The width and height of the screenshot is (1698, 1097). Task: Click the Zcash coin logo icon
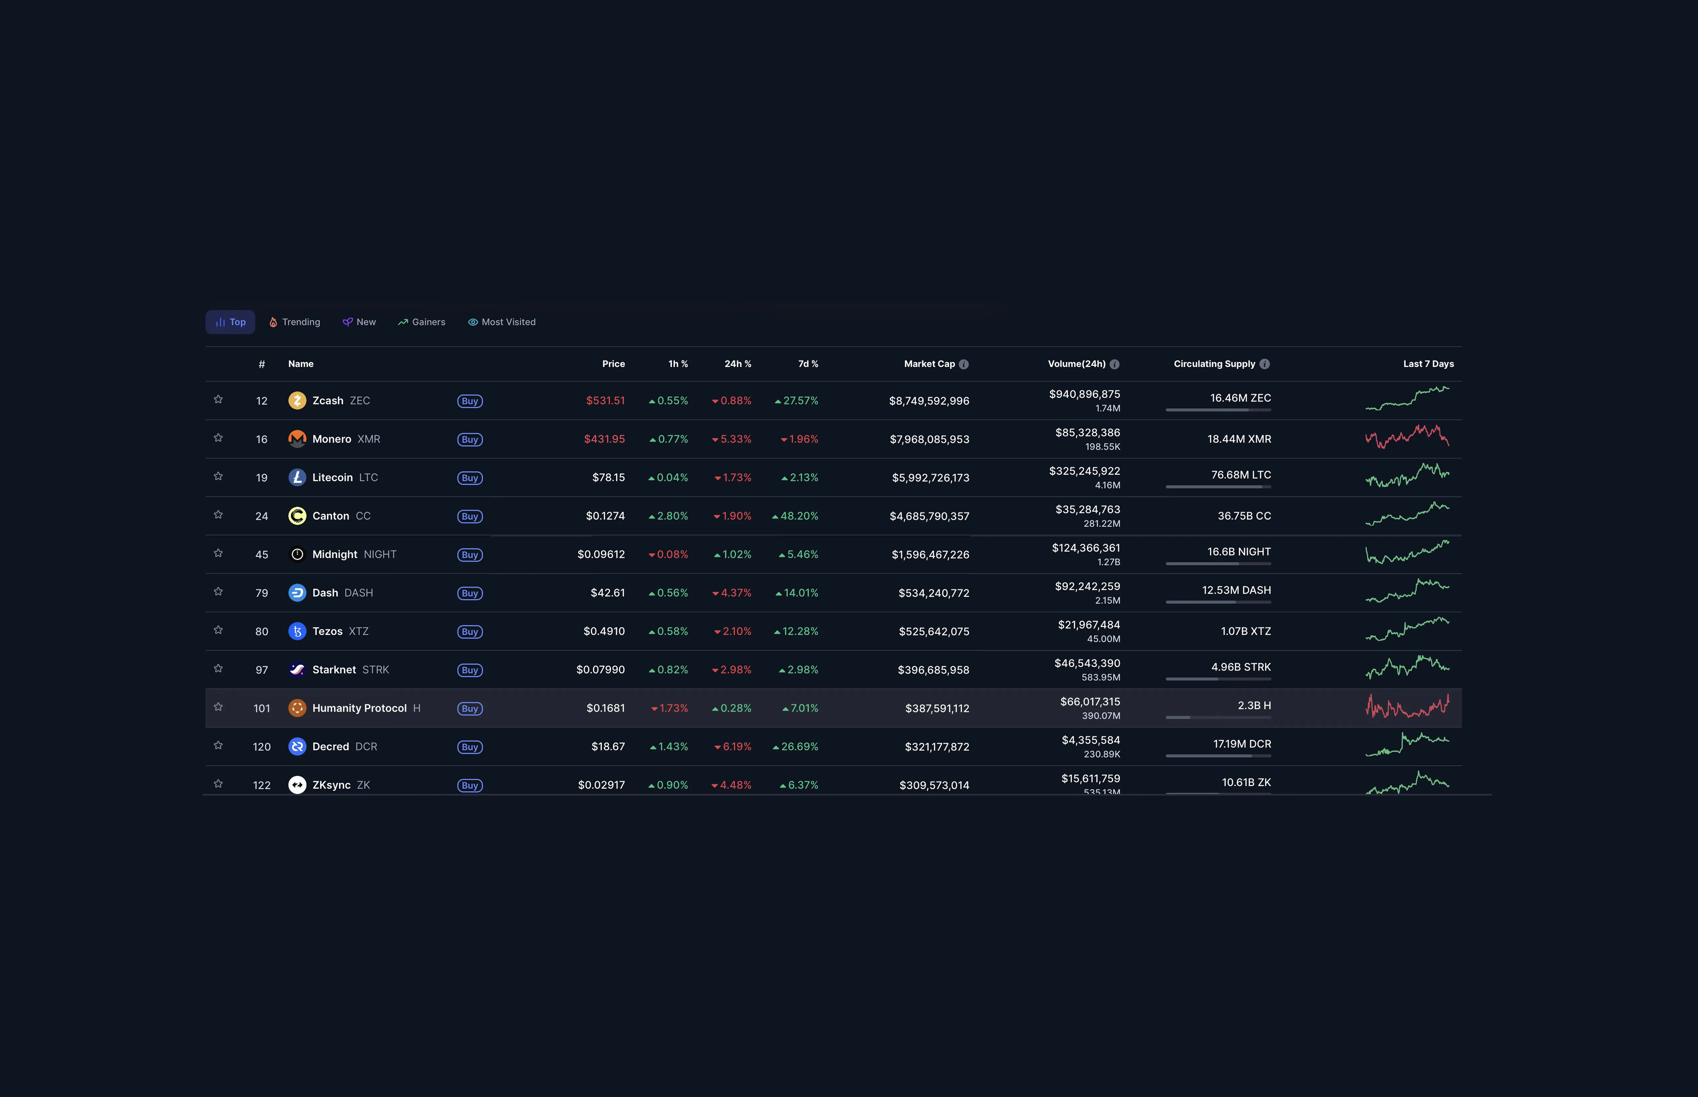[297, 400]
